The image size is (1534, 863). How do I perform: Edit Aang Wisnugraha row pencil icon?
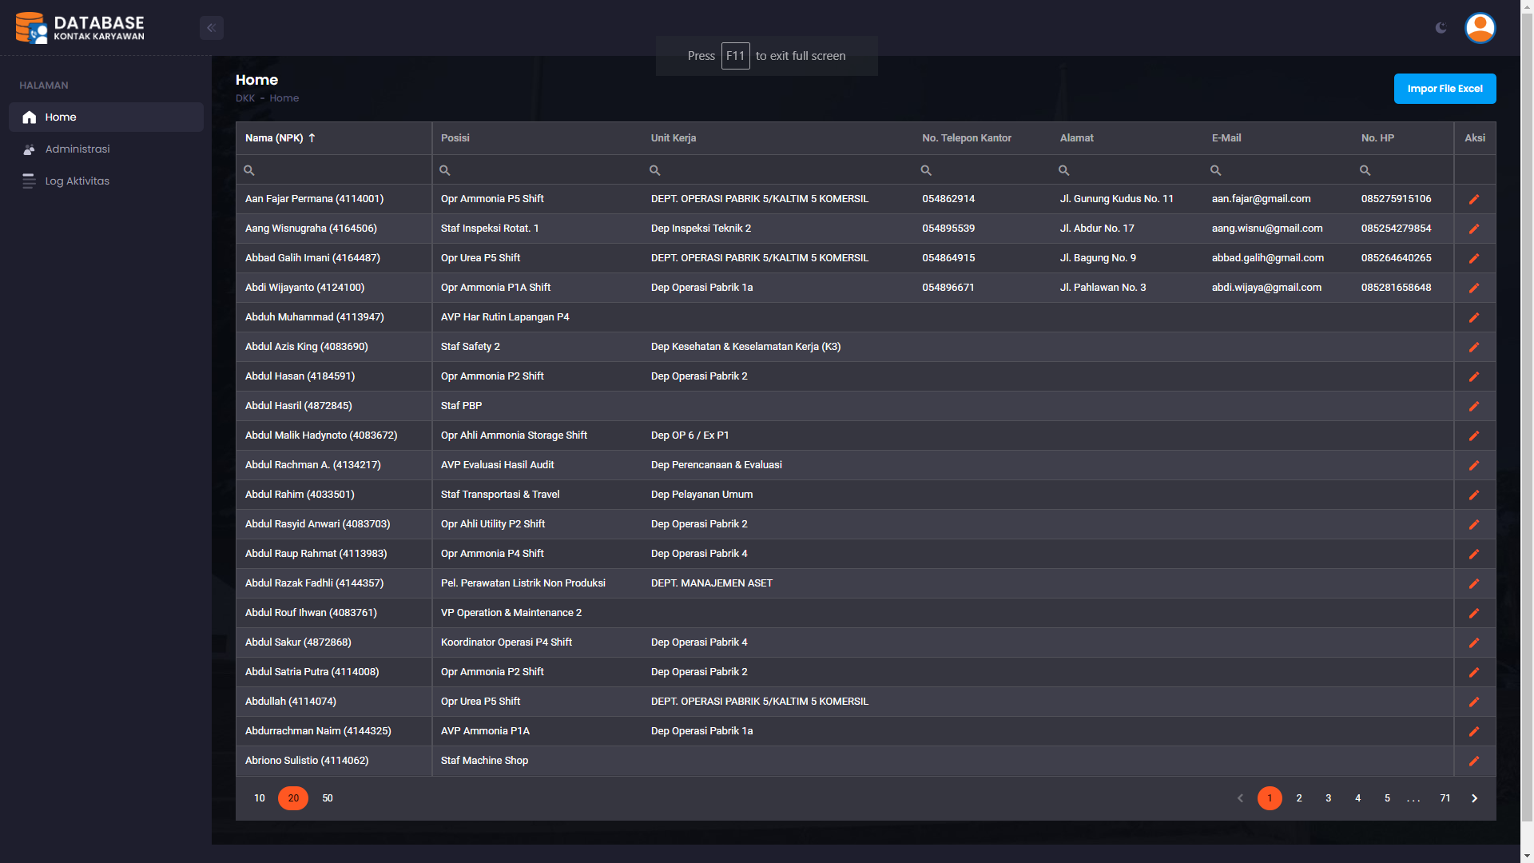[1474, 229]
